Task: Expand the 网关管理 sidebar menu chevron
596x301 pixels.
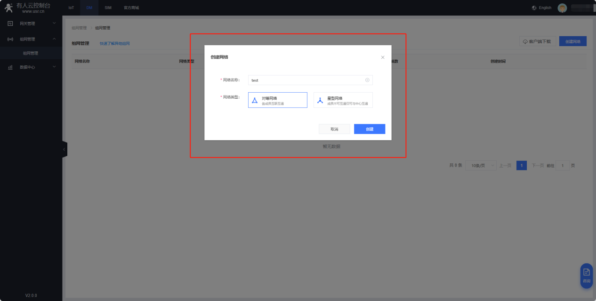Action: 54,24
